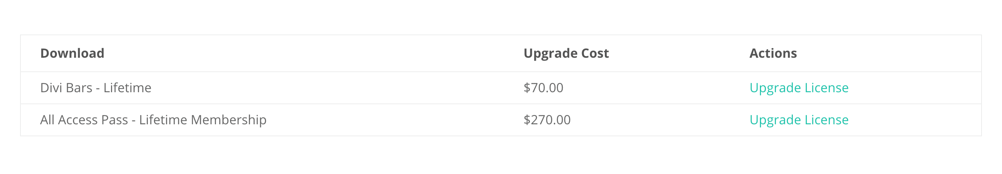Viewport: 1002px width, 174px height.
Task: Select the Download column header
Action: (72, 53)
